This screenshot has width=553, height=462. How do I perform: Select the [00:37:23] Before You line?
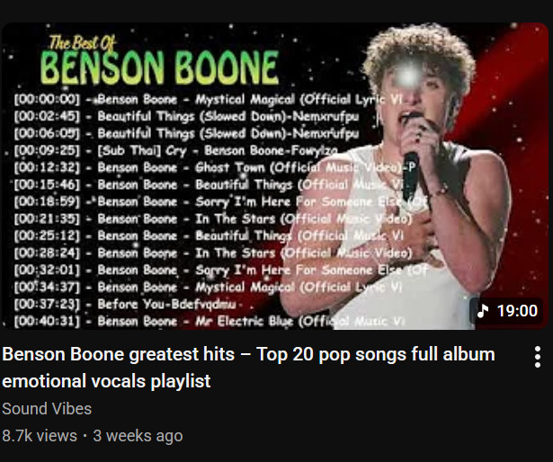coord(125,304)
